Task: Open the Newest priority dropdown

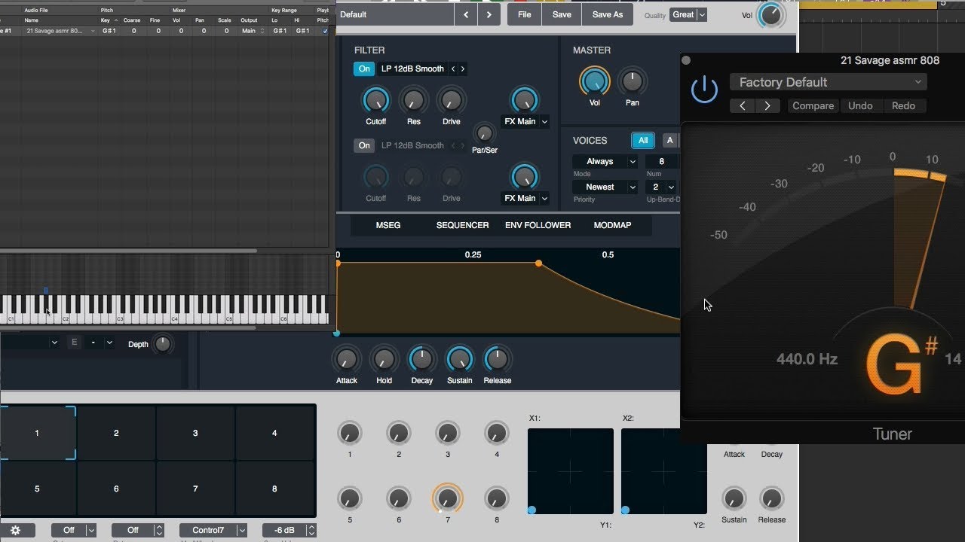Action: (605, 187)
